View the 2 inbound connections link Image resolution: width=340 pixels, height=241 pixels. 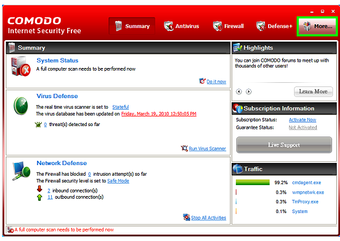coord(49,190)
